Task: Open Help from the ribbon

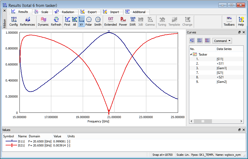Action: 241,21
